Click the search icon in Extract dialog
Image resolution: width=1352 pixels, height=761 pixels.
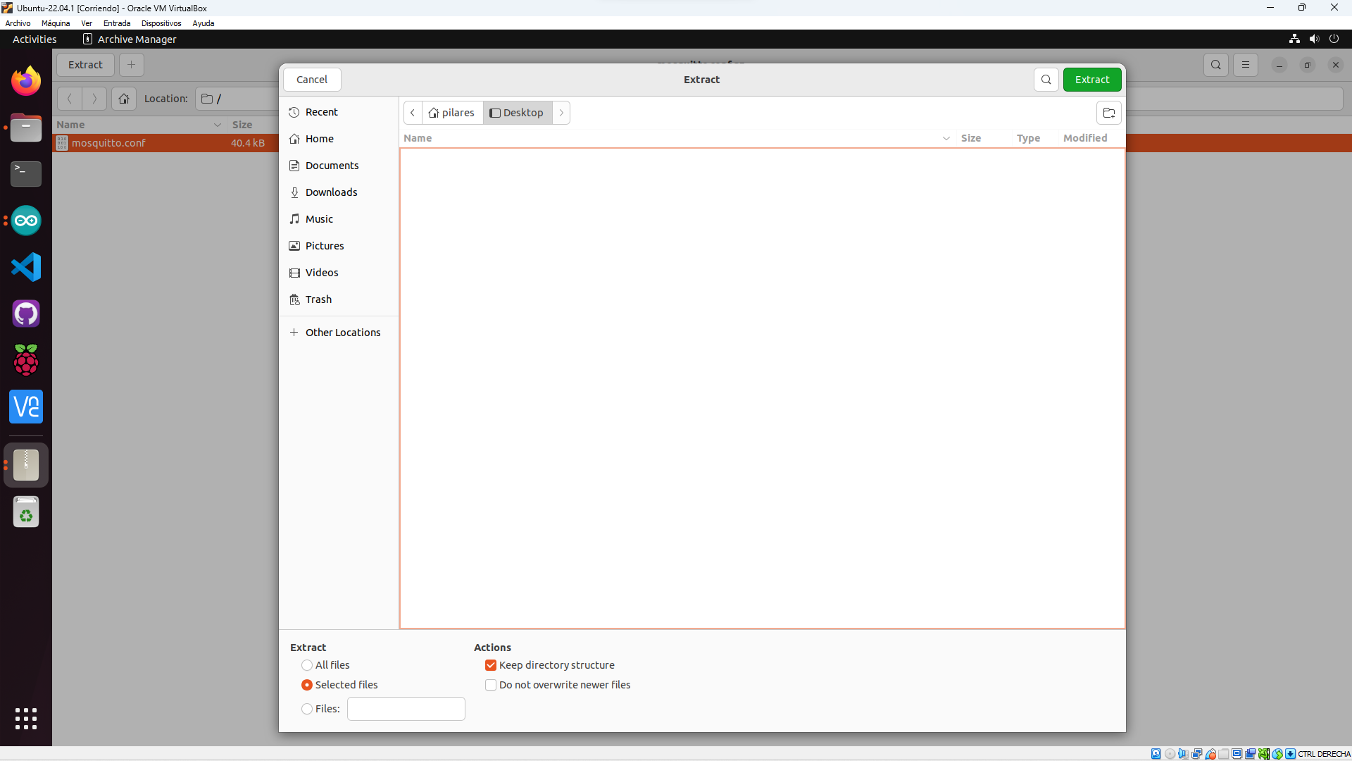(1046, 80)
